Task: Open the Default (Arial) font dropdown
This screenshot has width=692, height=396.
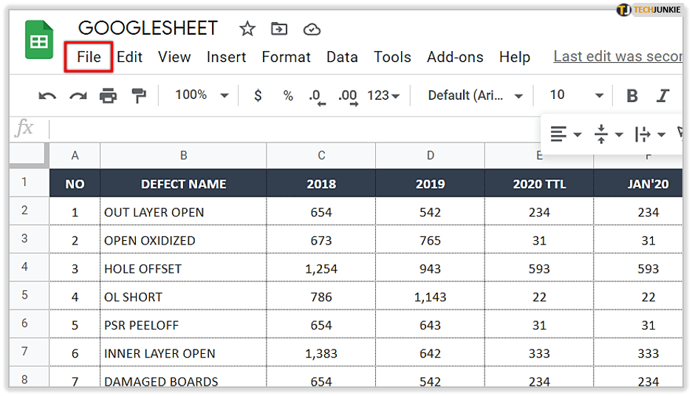Action: pyautogui.click(x=476, y=95)
